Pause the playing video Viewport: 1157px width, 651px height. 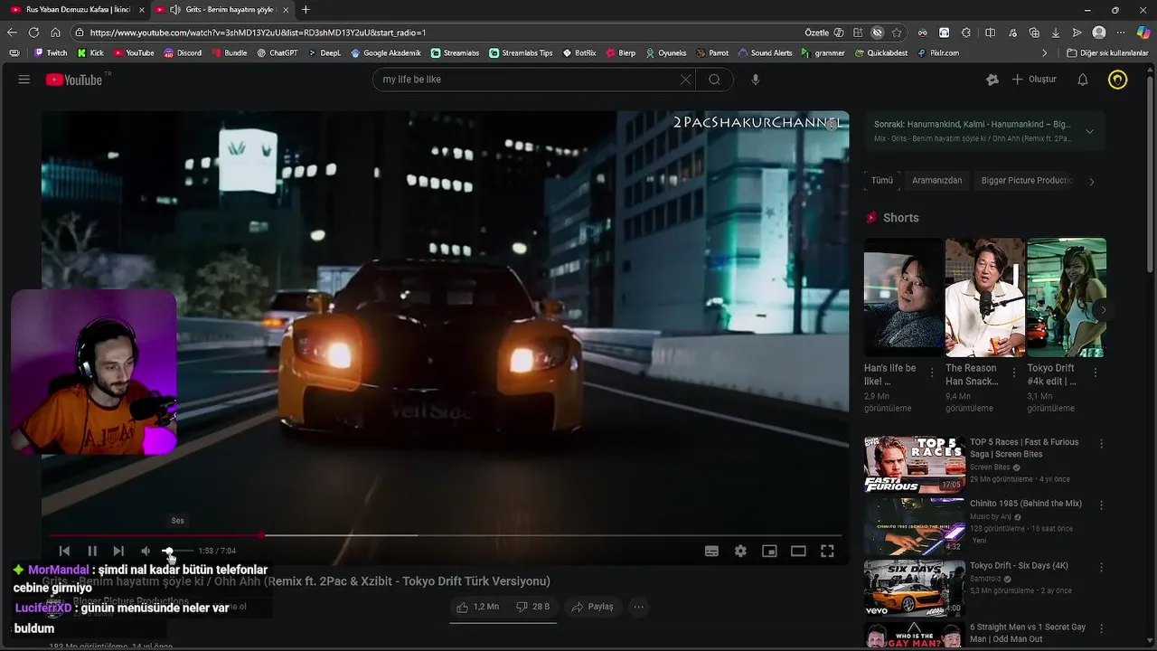click(92, 551)
